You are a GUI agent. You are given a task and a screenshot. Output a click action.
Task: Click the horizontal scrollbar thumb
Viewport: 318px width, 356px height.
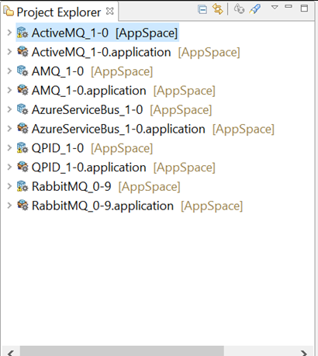pyautogui.click(x=122, y=351)
